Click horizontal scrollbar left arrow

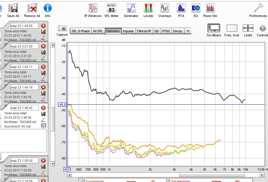(x=69, y=175)
